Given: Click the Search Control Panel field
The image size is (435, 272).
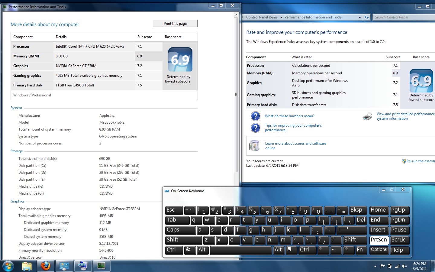Looking at the screenshot, I should tap(404, 17).
